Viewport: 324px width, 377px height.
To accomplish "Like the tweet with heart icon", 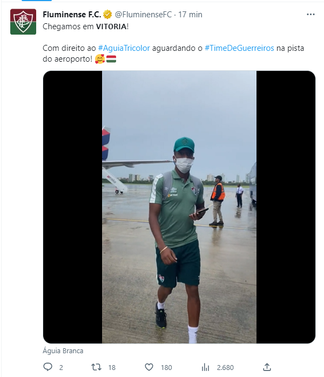I will click(x=149, y=367).
